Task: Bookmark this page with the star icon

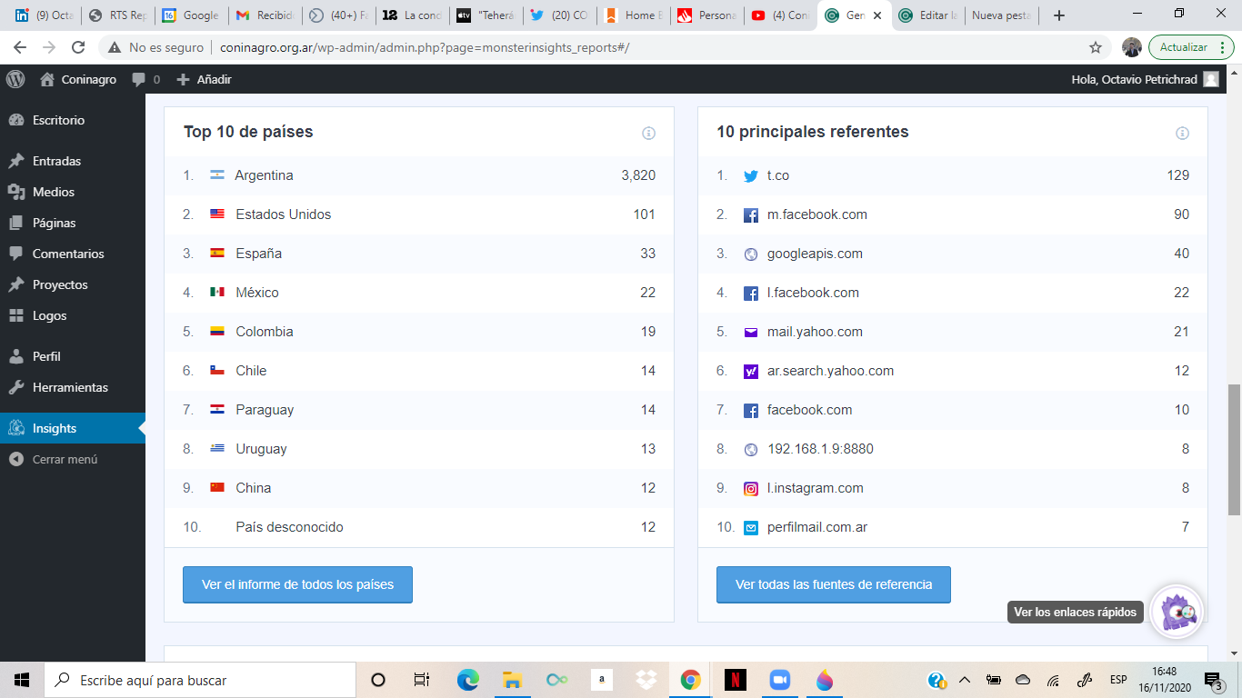Action: pos(1096,47)
